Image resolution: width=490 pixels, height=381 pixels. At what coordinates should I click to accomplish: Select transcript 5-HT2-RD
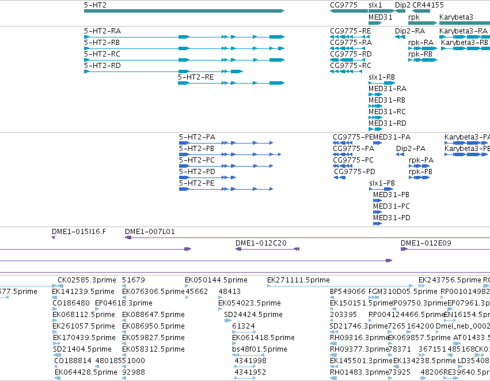(164, 71)
